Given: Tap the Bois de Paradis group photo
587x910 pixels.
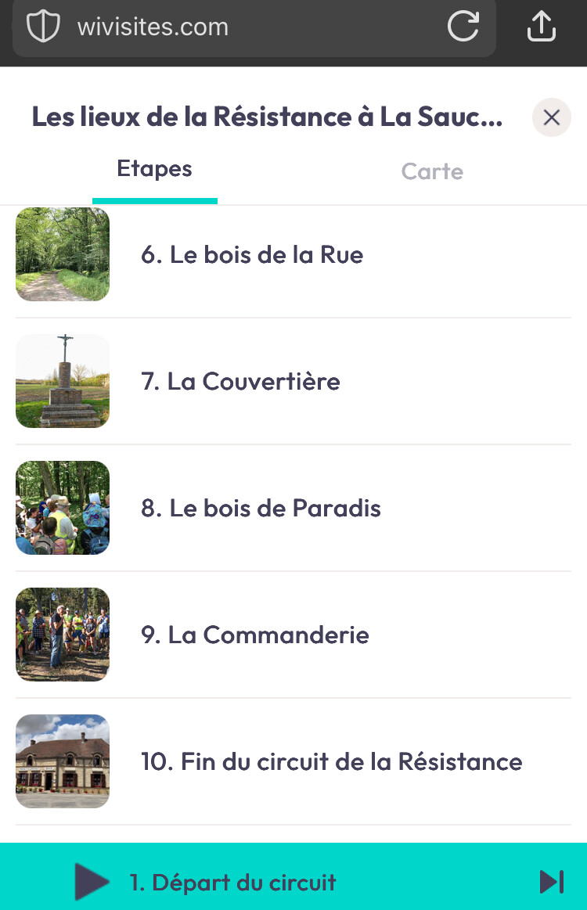Looking at the screenshot, I should (x=63, y=508).
